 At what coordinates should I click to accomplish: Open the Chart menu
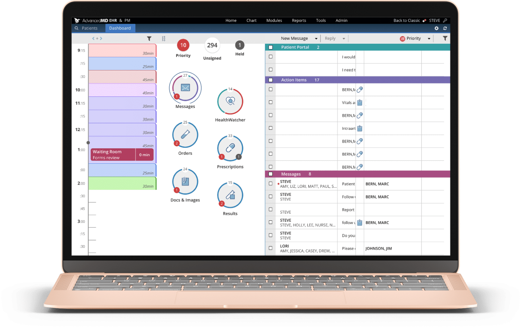[x=251, y=20]
